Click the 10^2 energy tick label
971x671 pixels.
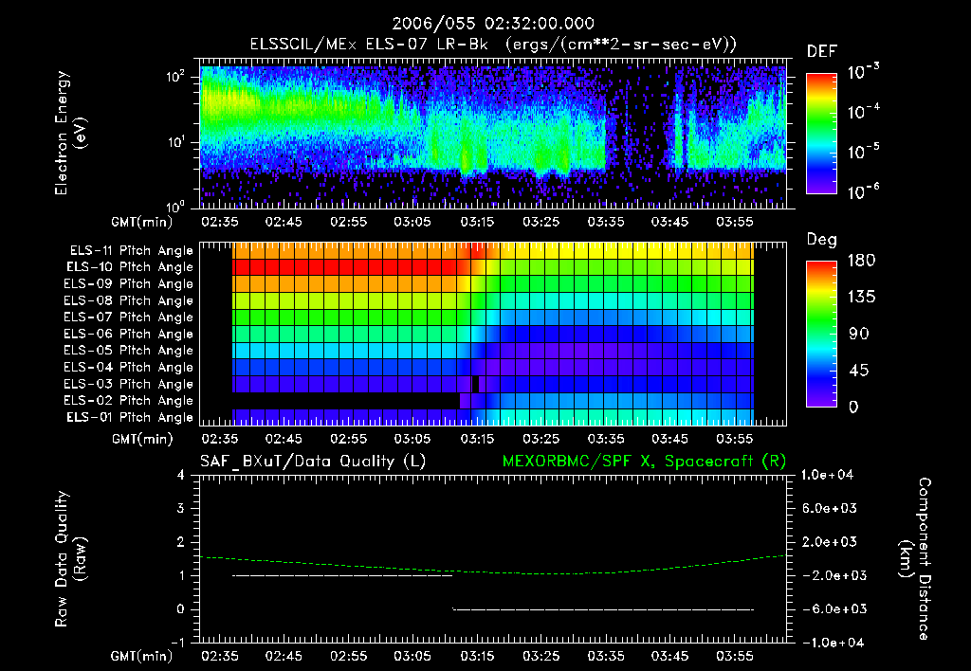175,76
